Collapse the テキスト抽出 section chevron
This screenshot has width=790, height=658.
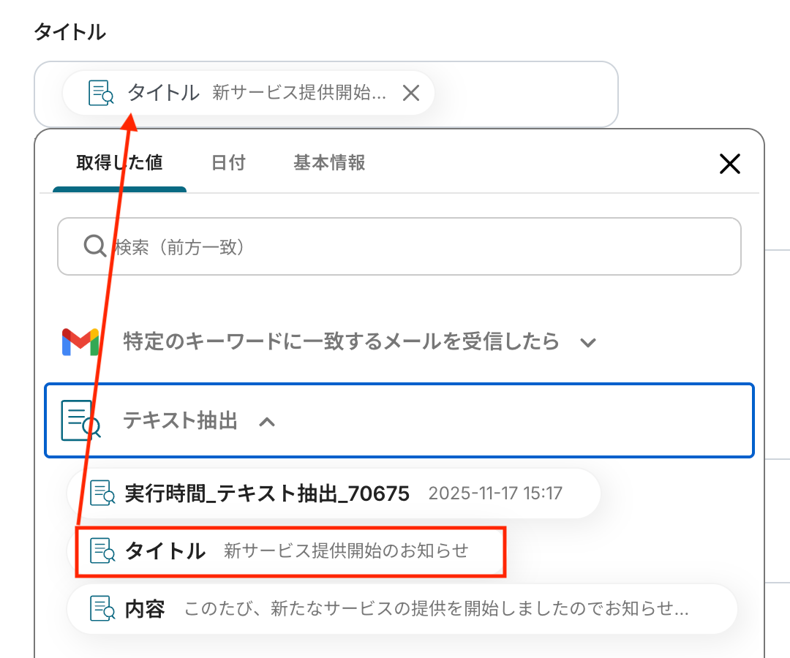(267, 422)
